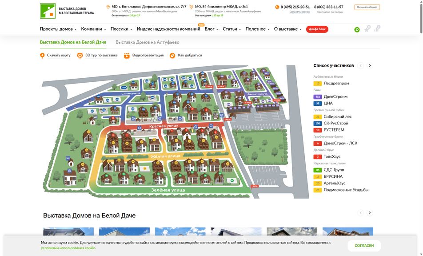Select yellow badge 25 for Подмосковные Усадьбы
Viewport: 423px width, 256px height.
pyautogui.click(x=318, y=190)
